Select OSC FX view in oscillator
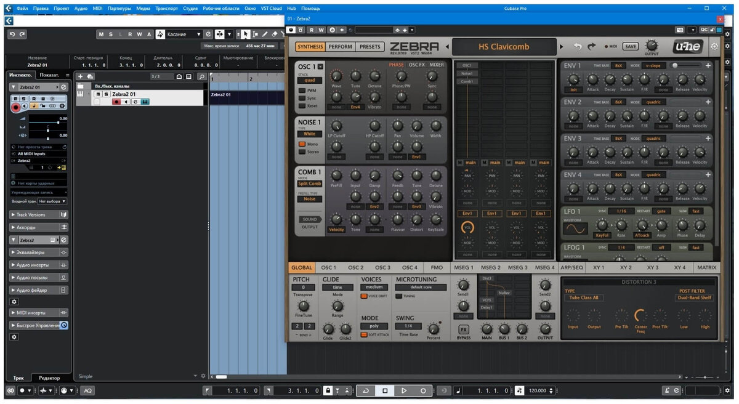The width and height of the screenshot is (739, 404). coord(417,65)
